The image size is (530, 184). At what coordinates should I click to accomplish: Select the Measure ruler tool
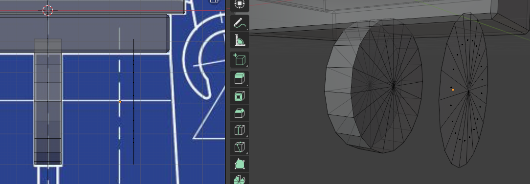(x=240, y=40)
